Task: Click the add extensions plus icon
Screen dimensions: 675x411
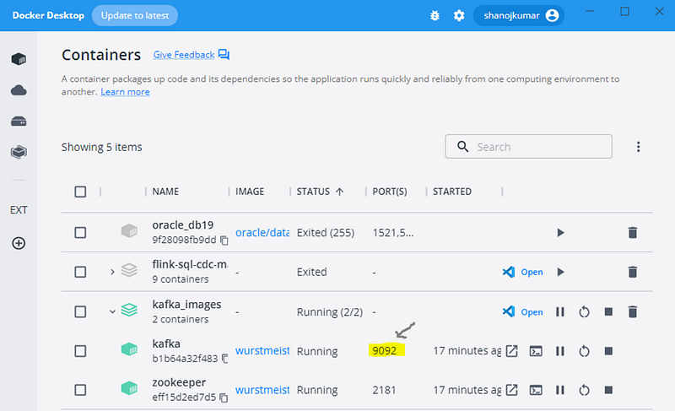Action: [x=19, y=243]
